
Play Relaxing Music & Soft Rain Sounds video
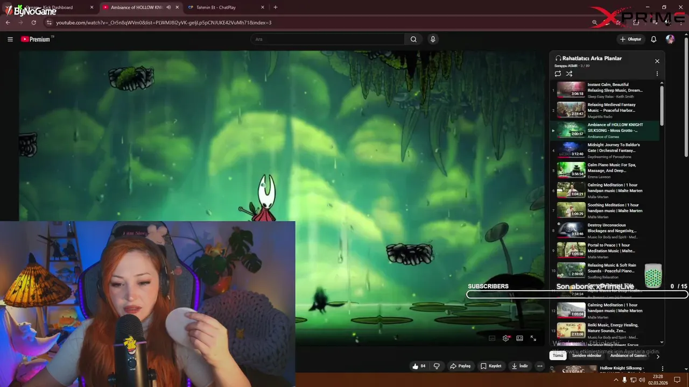(x=605, y=270)
